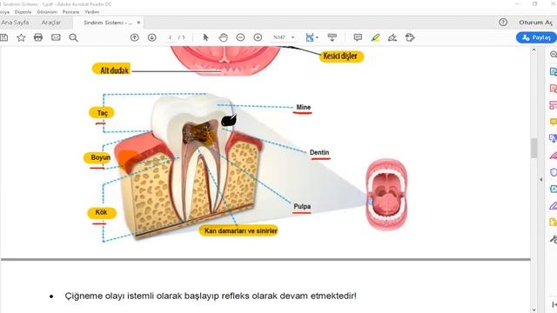557x313 pixels.
Task: Open Help question mark icon
Action: click(x=503, y=22)
